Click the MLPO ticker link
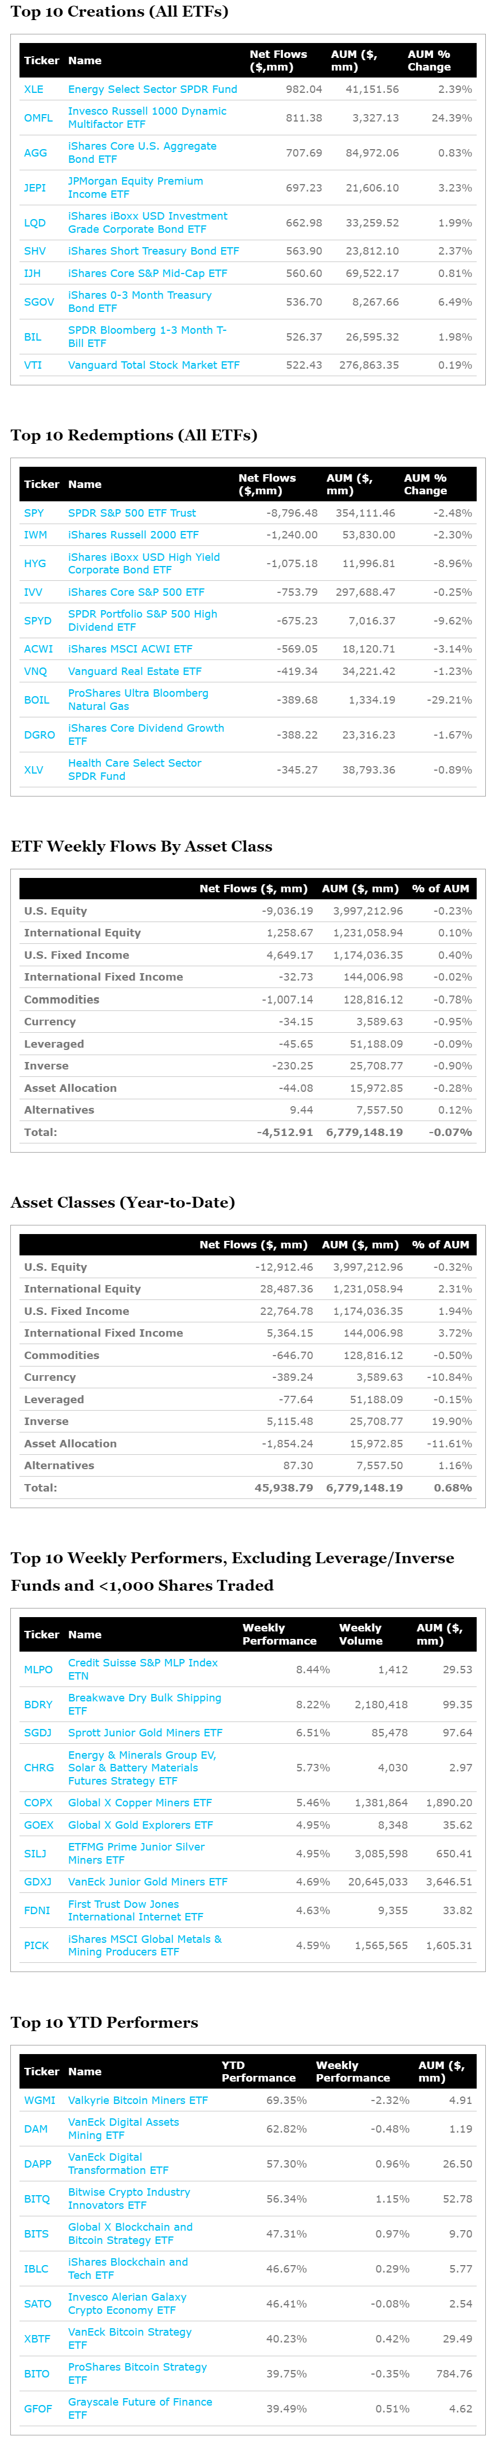This screenshot has height=2440, width=495. pyautogui.click(x=38, y=1669)
